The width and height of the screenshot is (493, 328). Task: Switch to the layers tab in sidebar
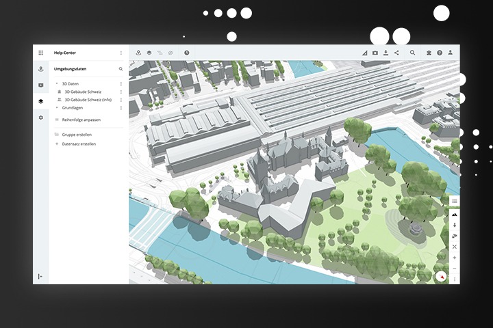40,101
